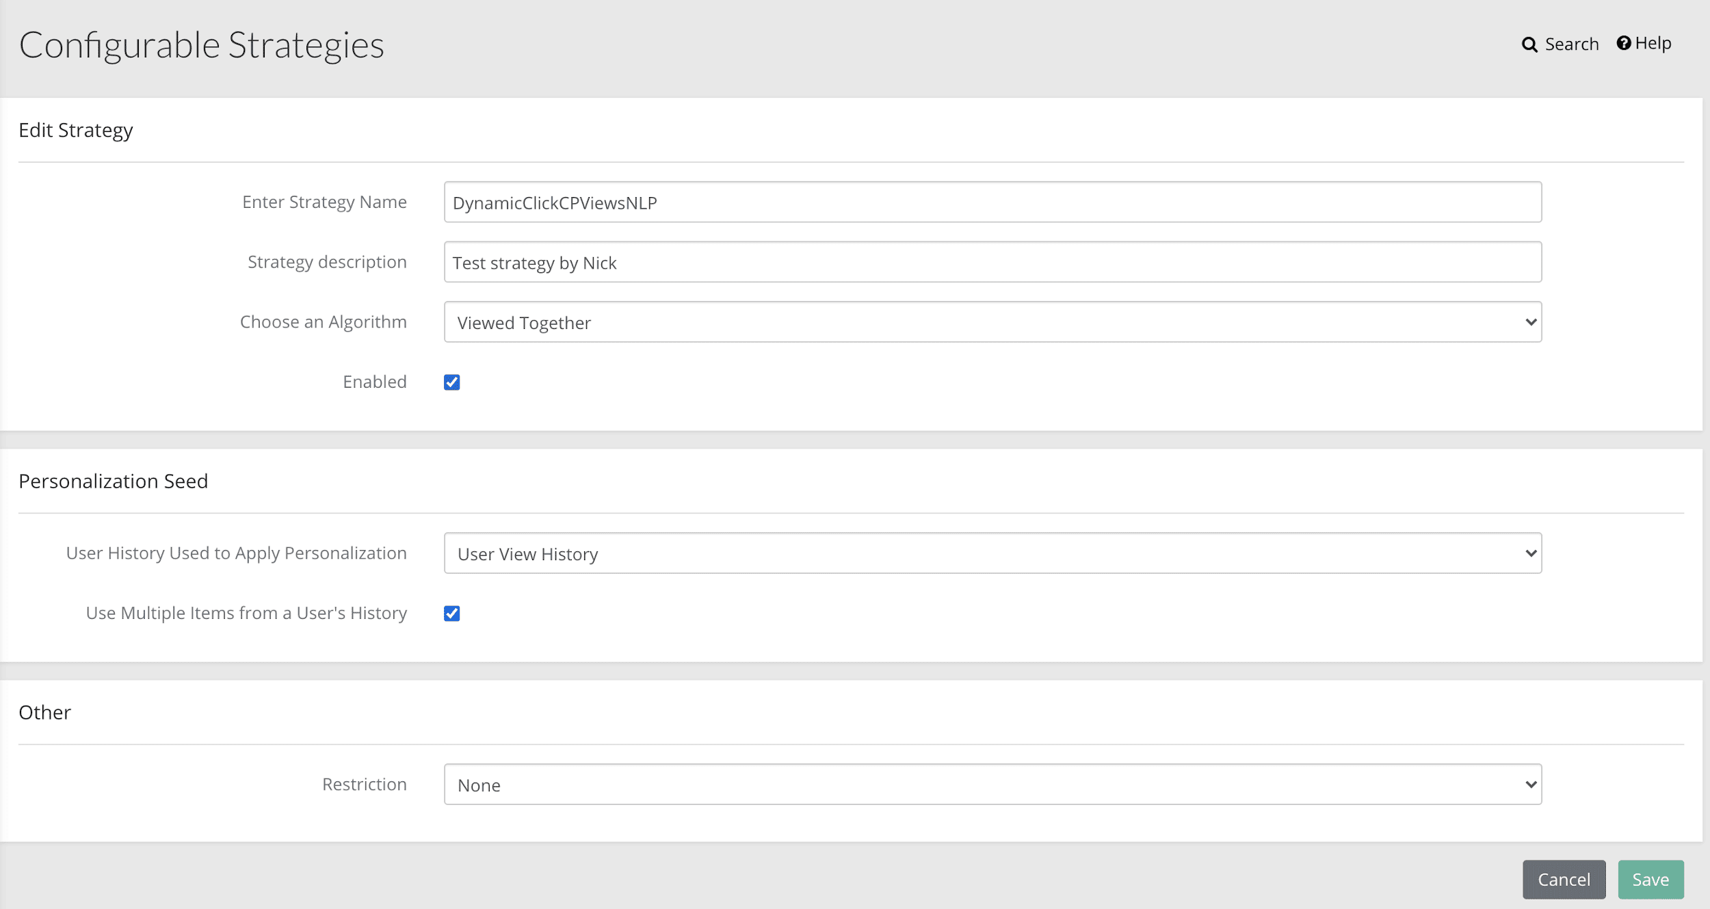Image resolution: width=1710 pixels, height=909 pixels.
Task: Open the Choose an Algorithm dropdown
Action: click(x=992, y=322)
